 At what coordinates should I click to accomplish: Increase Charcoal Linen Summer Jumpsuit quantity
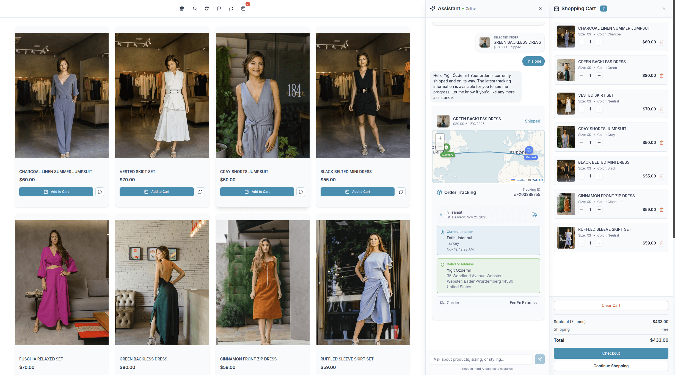(x=599, y=42)
